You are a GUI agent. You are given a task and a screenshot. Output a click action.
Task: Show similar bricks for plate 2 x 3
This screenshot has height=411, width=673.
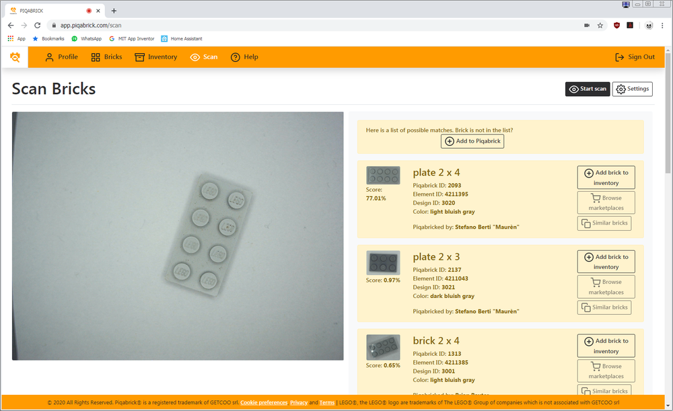[604, 307]
